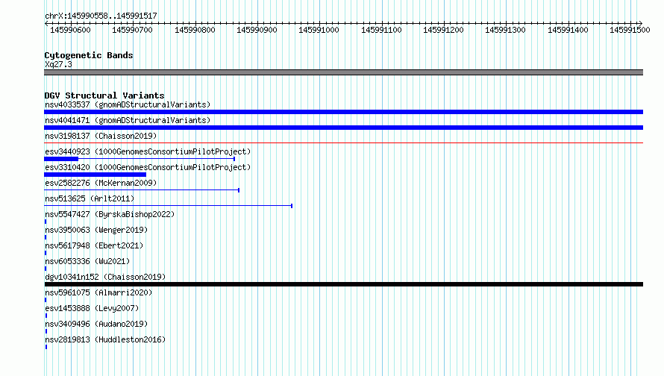Screen dimensions: 664x376
Task: Click the thick blue bar under esv3310420
Action: coord(95,175)
